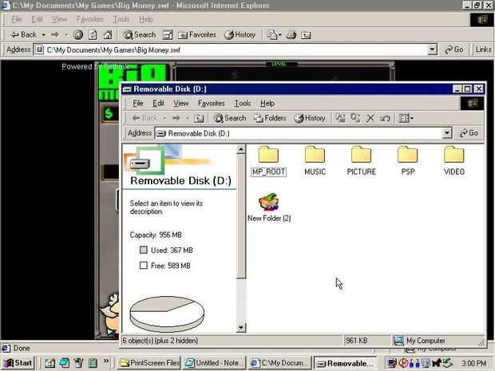
Task: Click the Copy To icon in explorer toolbar
Action: [355, 118]
